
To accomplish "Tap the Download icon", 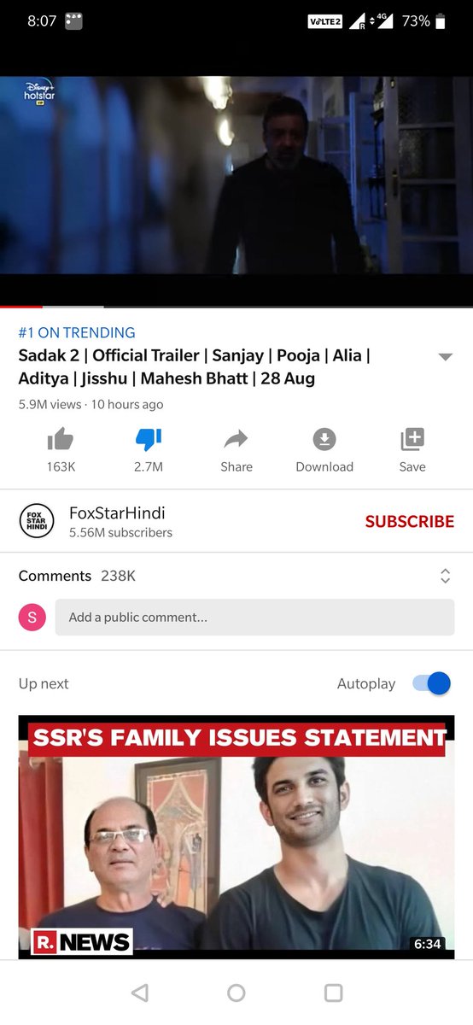I will [x=324, y=439].
